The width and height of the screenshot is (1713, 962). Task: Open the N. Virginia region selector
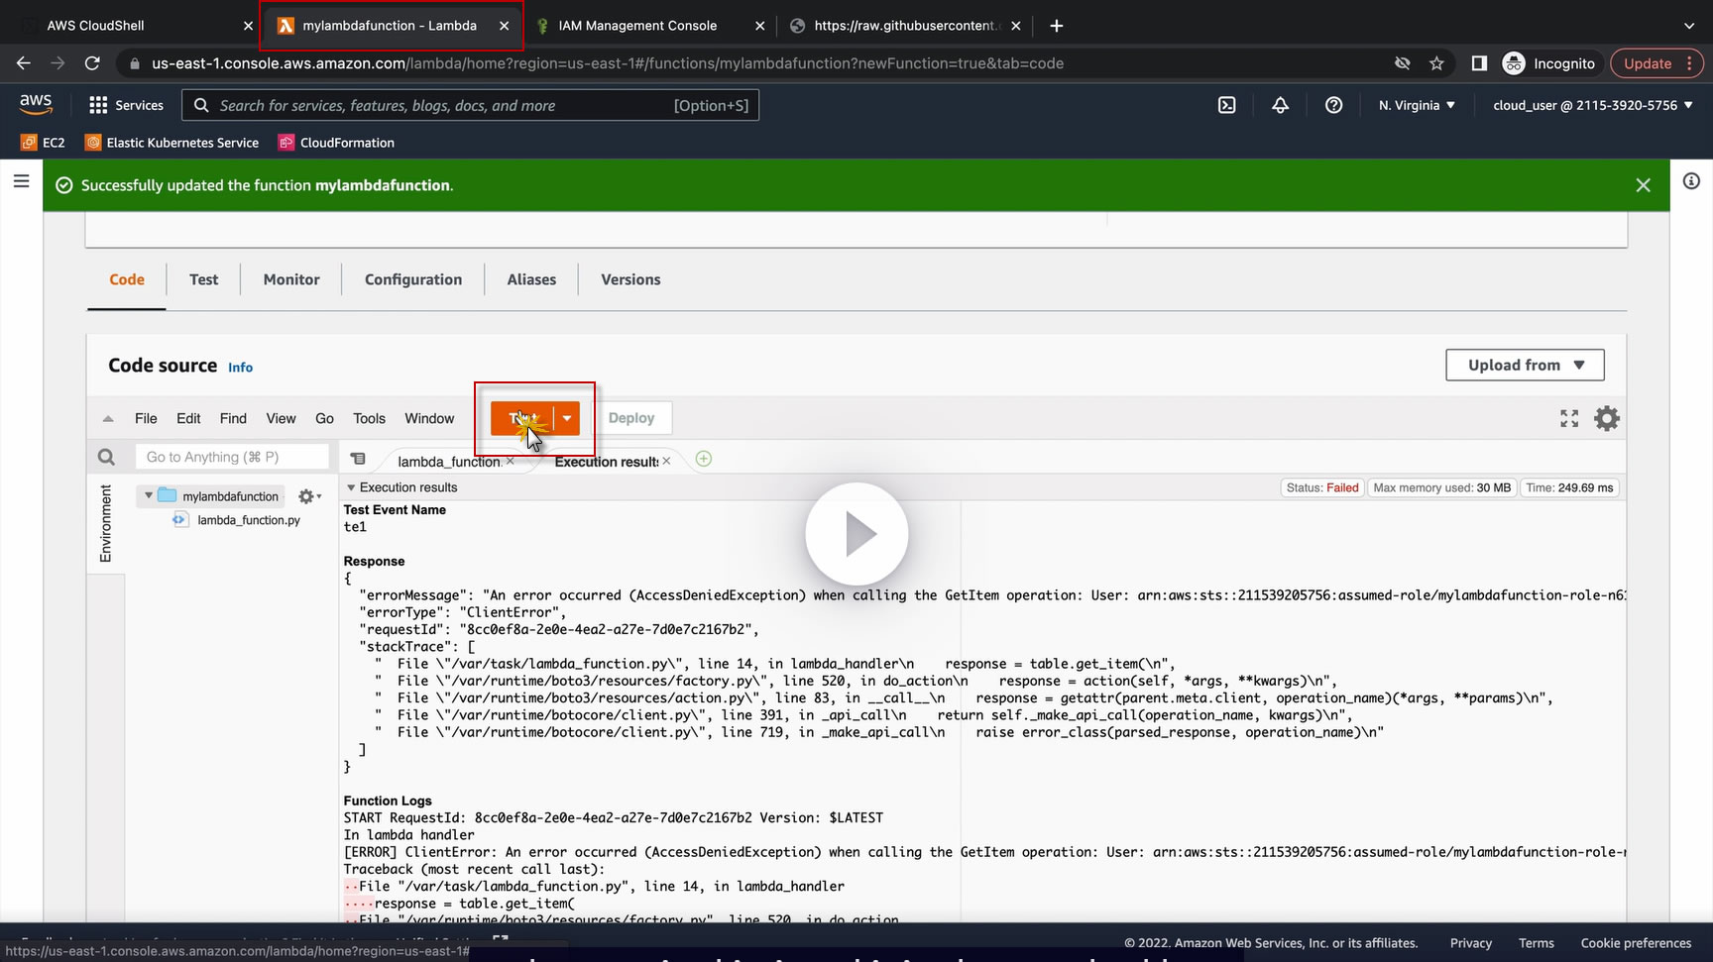[1417, 105]
